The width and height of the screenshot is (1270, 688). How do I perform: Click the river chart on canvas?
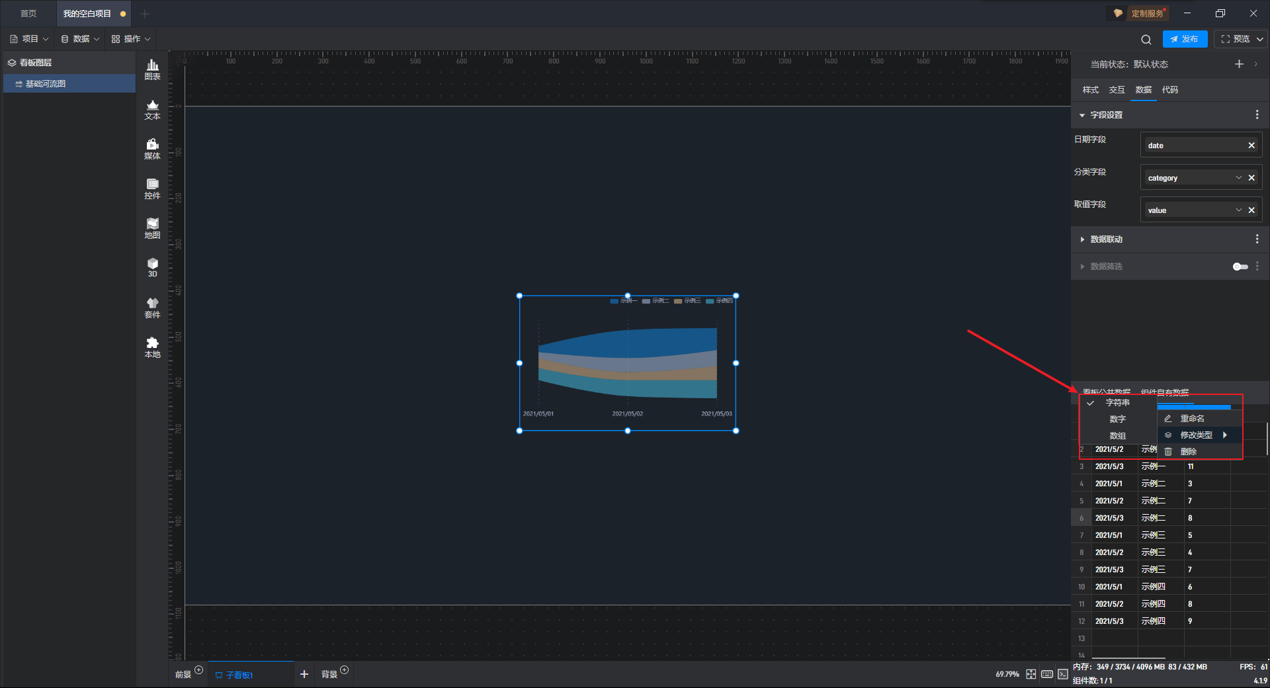pos(628,363)
